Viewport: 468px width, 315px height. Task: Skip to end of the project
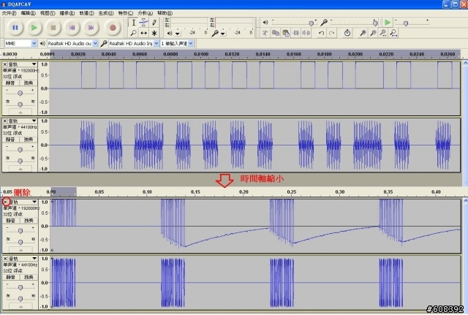(91, 28)
